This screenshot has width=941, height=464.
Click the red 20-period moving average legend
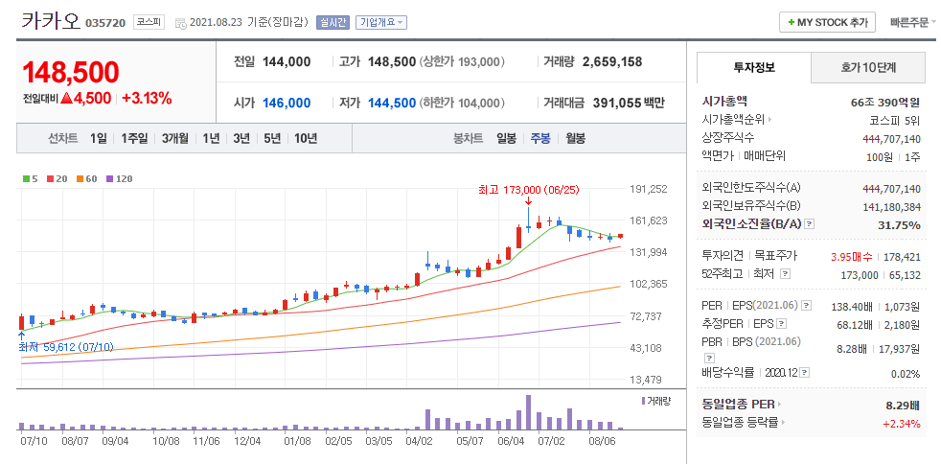point(56,179)
